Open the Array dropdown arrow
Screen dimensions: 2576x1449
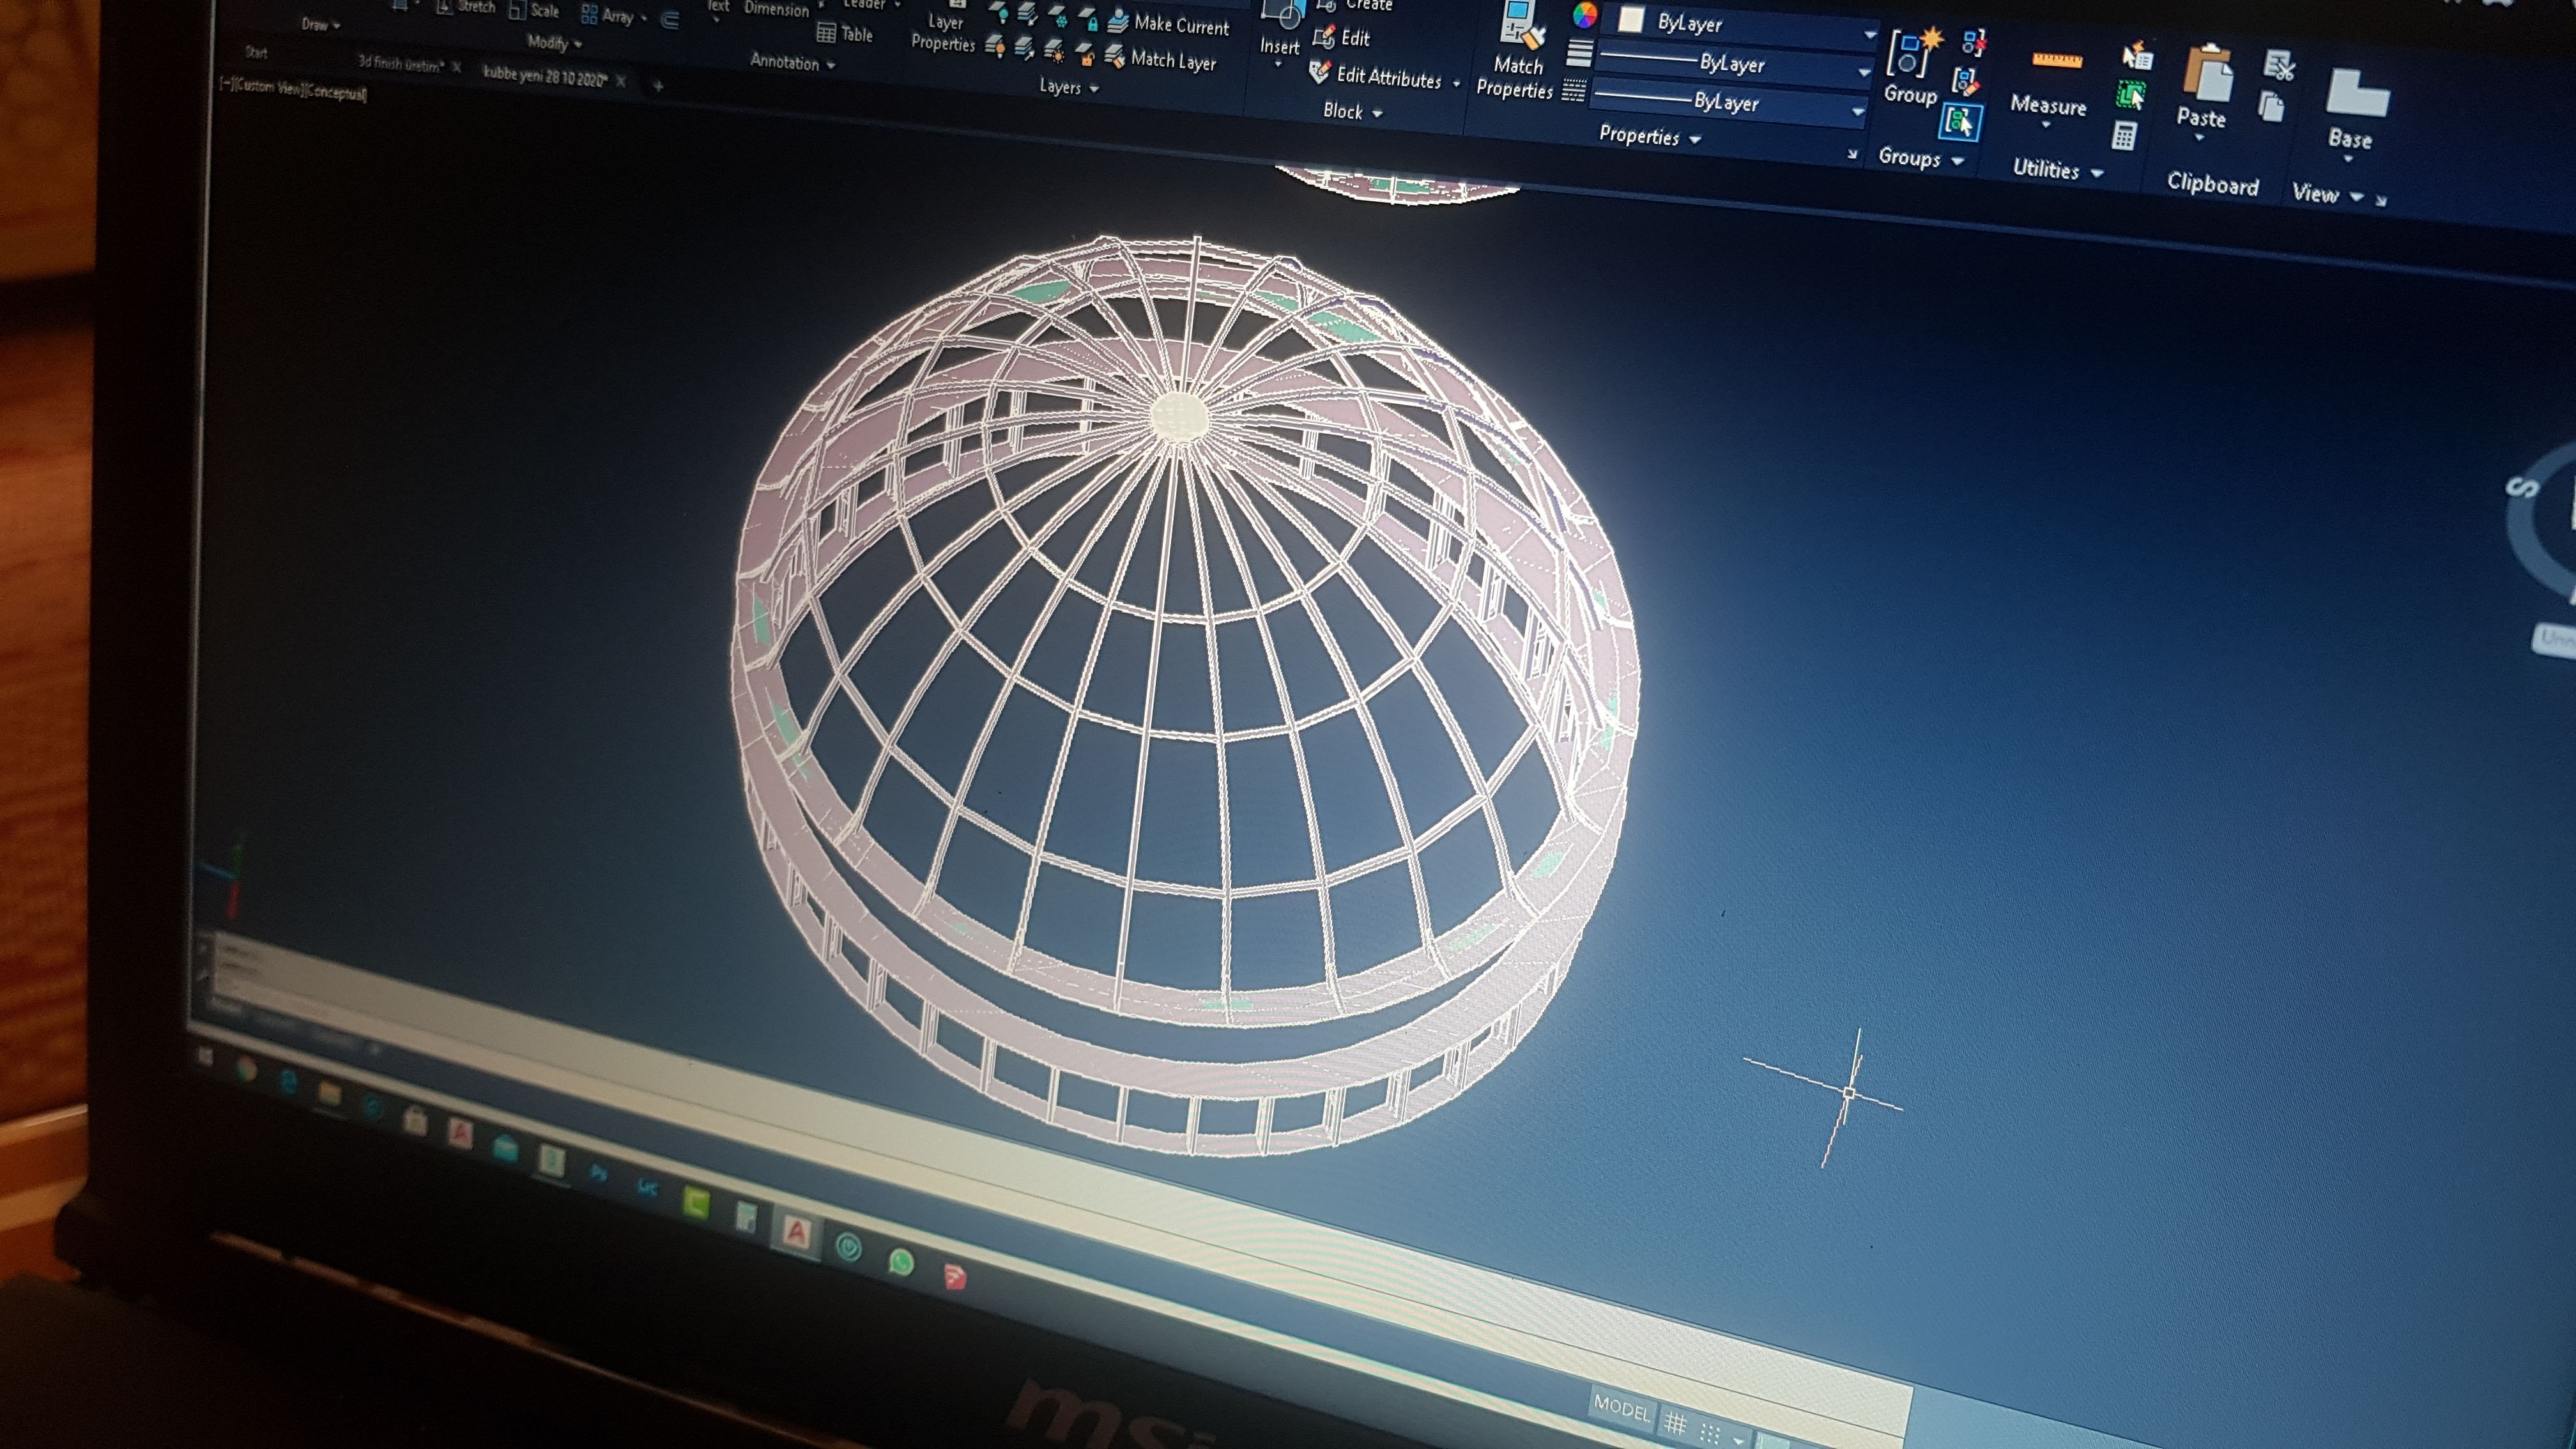644,19
